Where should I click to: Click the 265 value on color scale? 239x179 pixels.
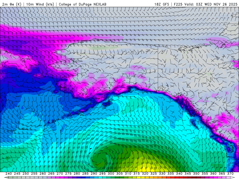point(51,174)
